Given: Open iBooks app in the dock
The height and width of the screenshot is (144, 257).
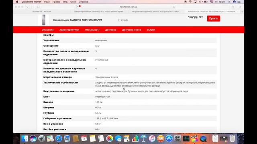Looking at the screenshot, I should pyautogui.click(x=161, y=139).
